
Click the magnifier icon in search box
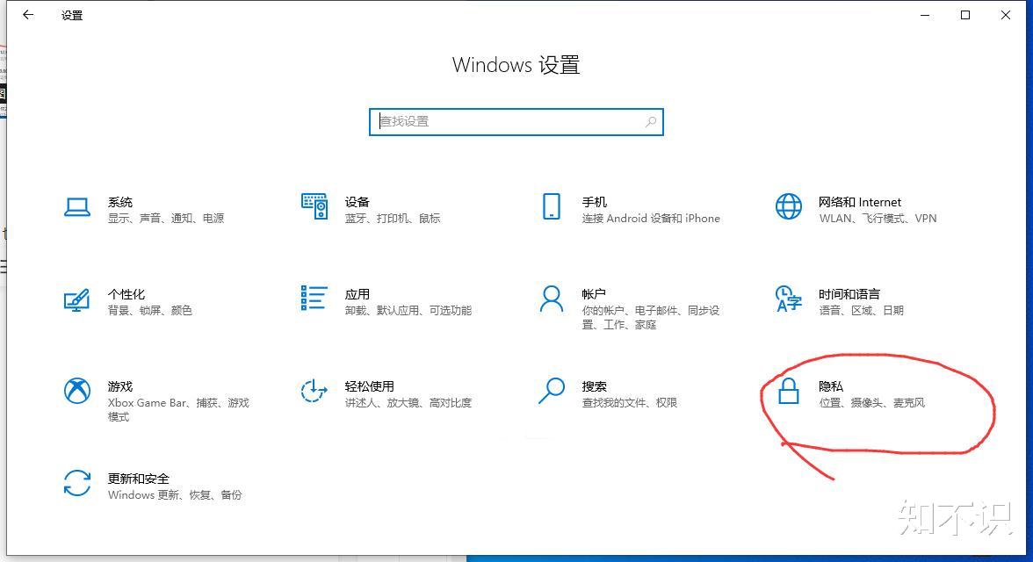651,122
